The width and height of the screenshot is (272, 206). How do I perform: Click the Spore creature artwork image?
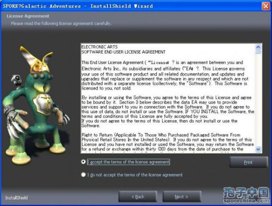click(x=36, y=105)
